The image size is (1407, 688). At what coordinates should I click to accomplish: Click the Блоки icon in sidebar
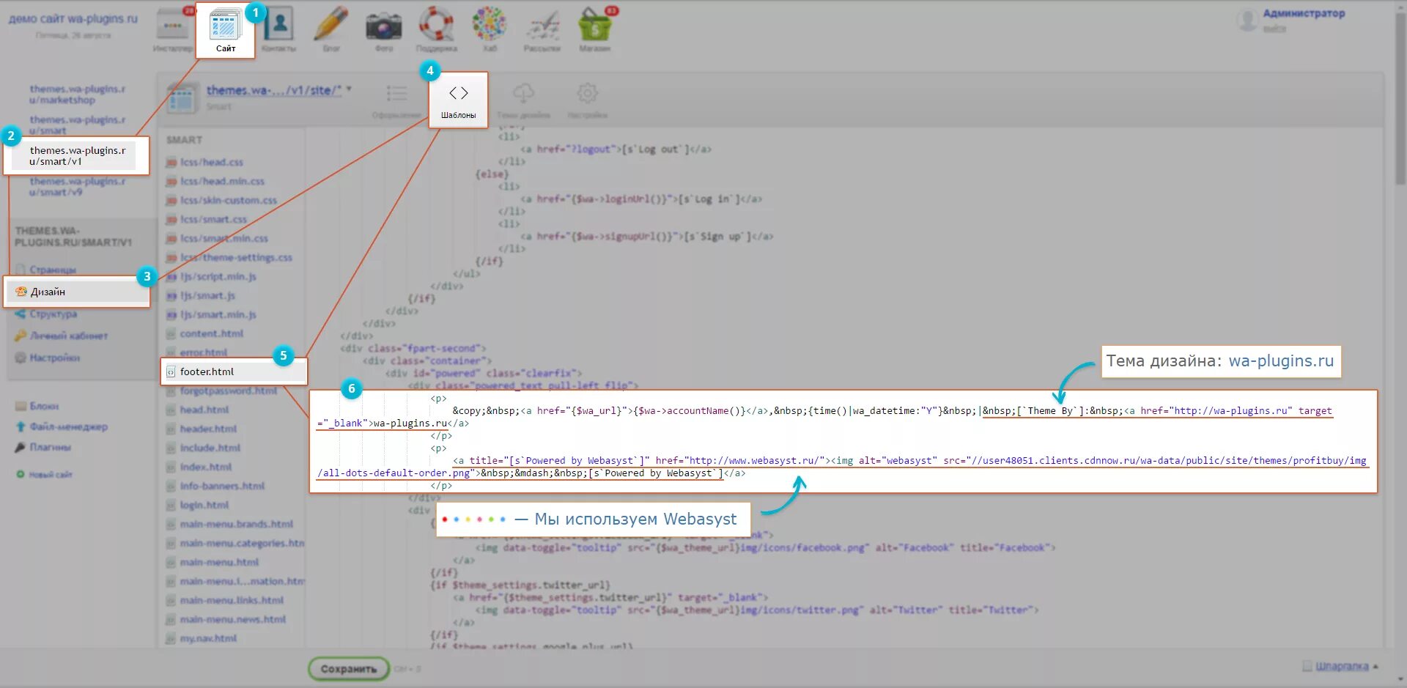[x=21, y=406]
